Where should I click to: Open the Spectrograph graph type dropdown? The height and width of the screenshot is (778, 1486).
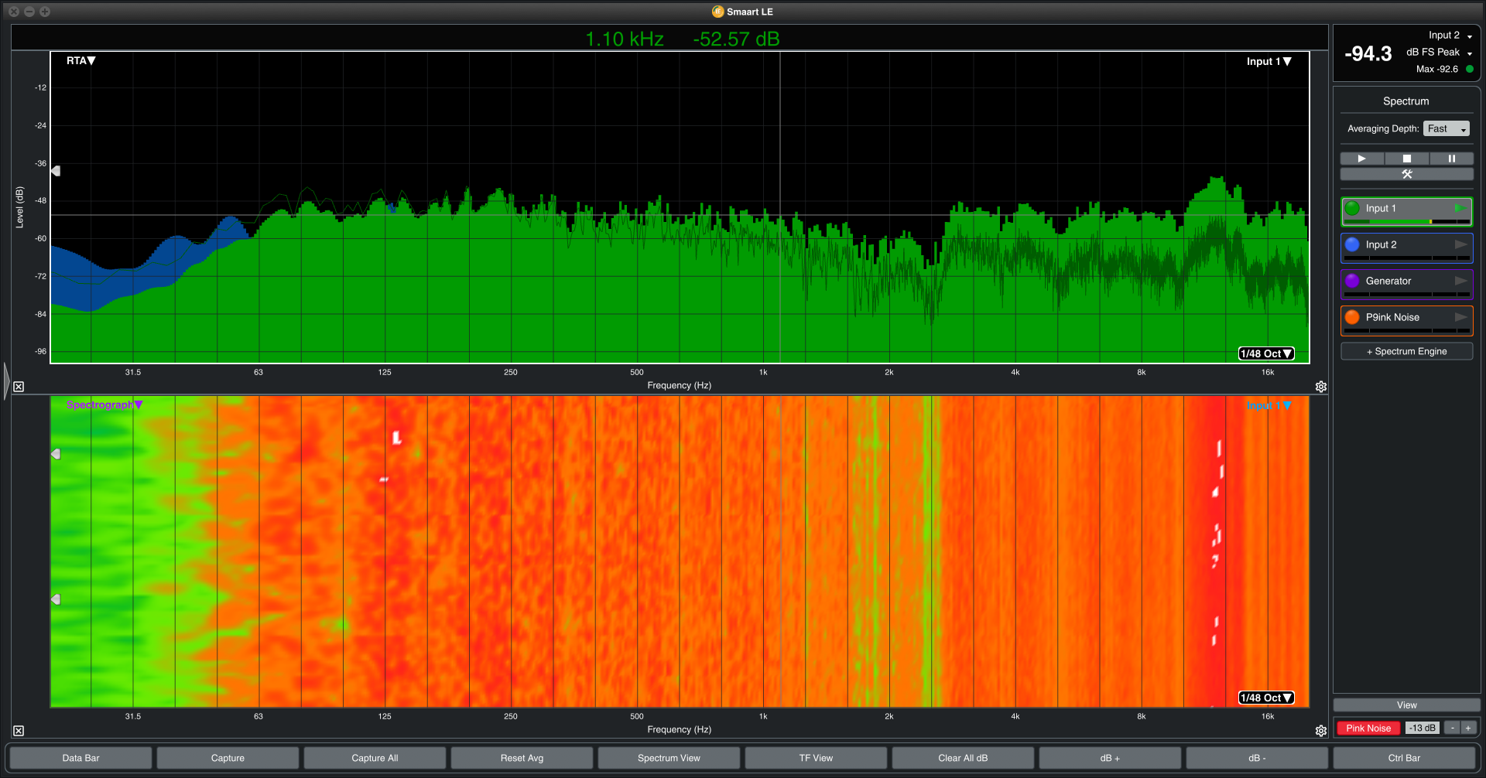[x=104, y=404]
